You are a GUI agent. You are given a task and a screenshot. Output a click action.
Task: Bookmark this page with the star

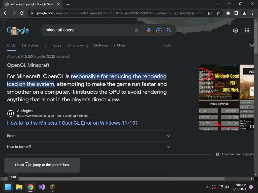(218, 13)
